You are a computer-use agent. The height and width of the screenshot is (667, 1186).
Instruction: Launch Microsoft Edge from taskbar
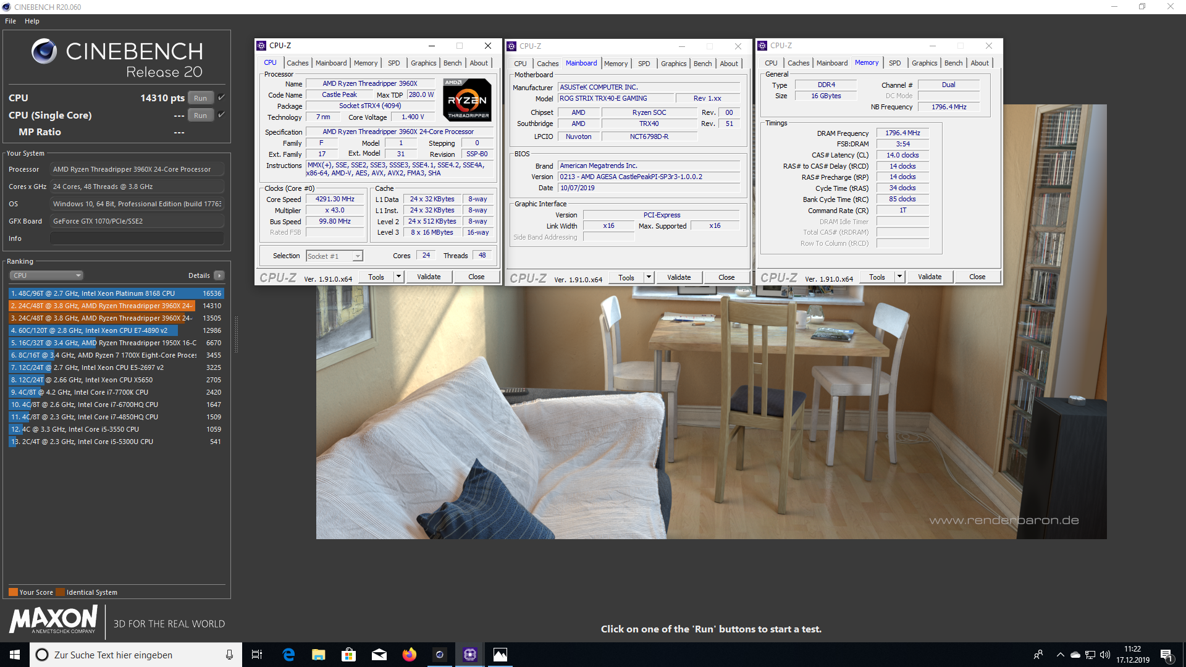click(x=288, y=655)
